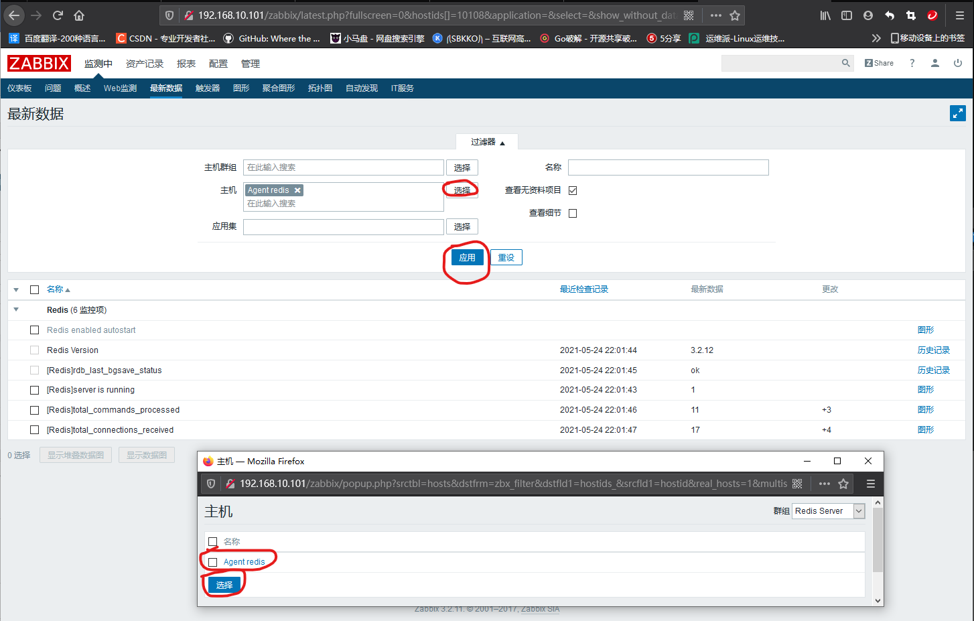Image resolution: width=974 pixels, height=621 pixels.
Task: Open the Monitoring top menu
Action: [x=98, y=64]
